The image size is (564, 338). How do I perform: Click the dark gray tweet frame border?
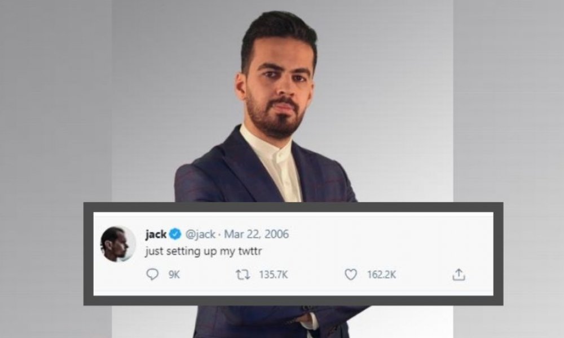pos(293,207)
